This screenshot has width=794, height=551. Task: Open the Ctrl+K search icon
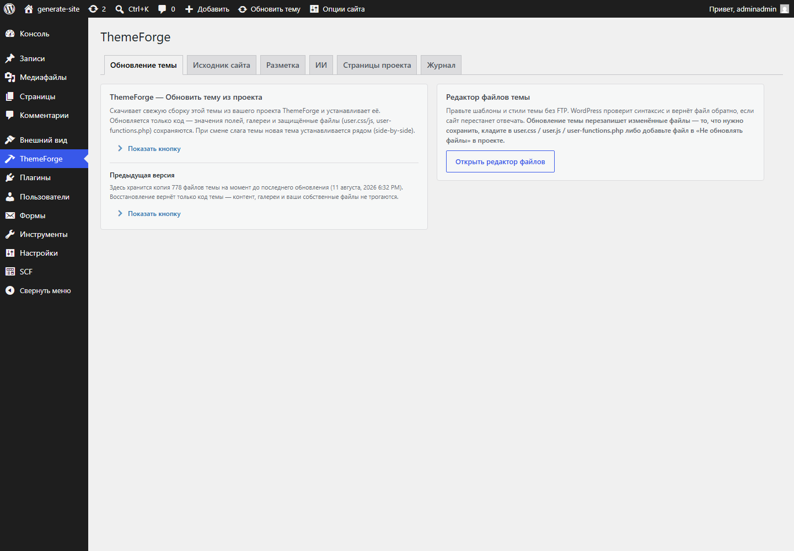tap(120, 9)
